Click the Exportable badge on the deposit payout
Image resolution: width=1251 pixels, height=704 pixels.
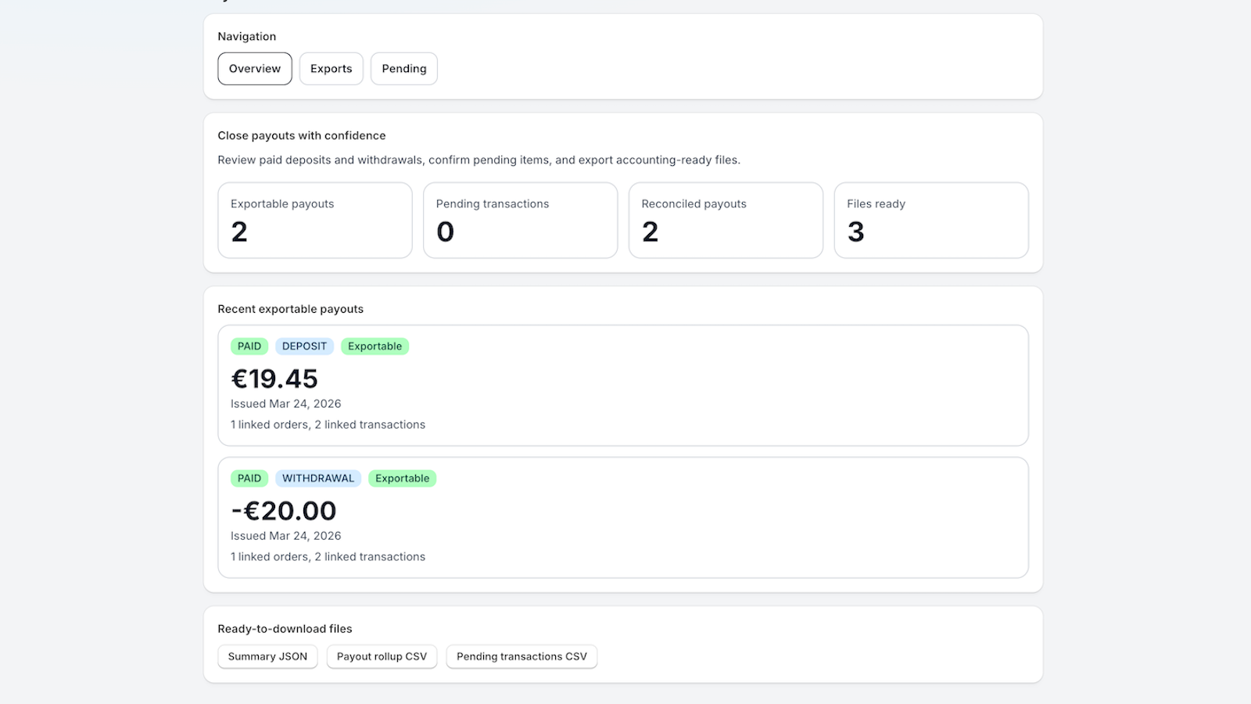(x=375, y=347)
